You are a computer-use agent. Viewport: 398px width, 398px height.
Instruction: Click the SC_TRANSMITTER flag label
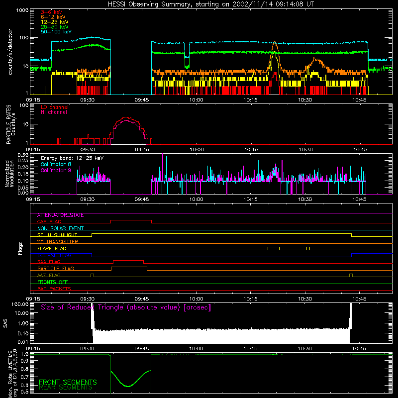coord(57,242)
